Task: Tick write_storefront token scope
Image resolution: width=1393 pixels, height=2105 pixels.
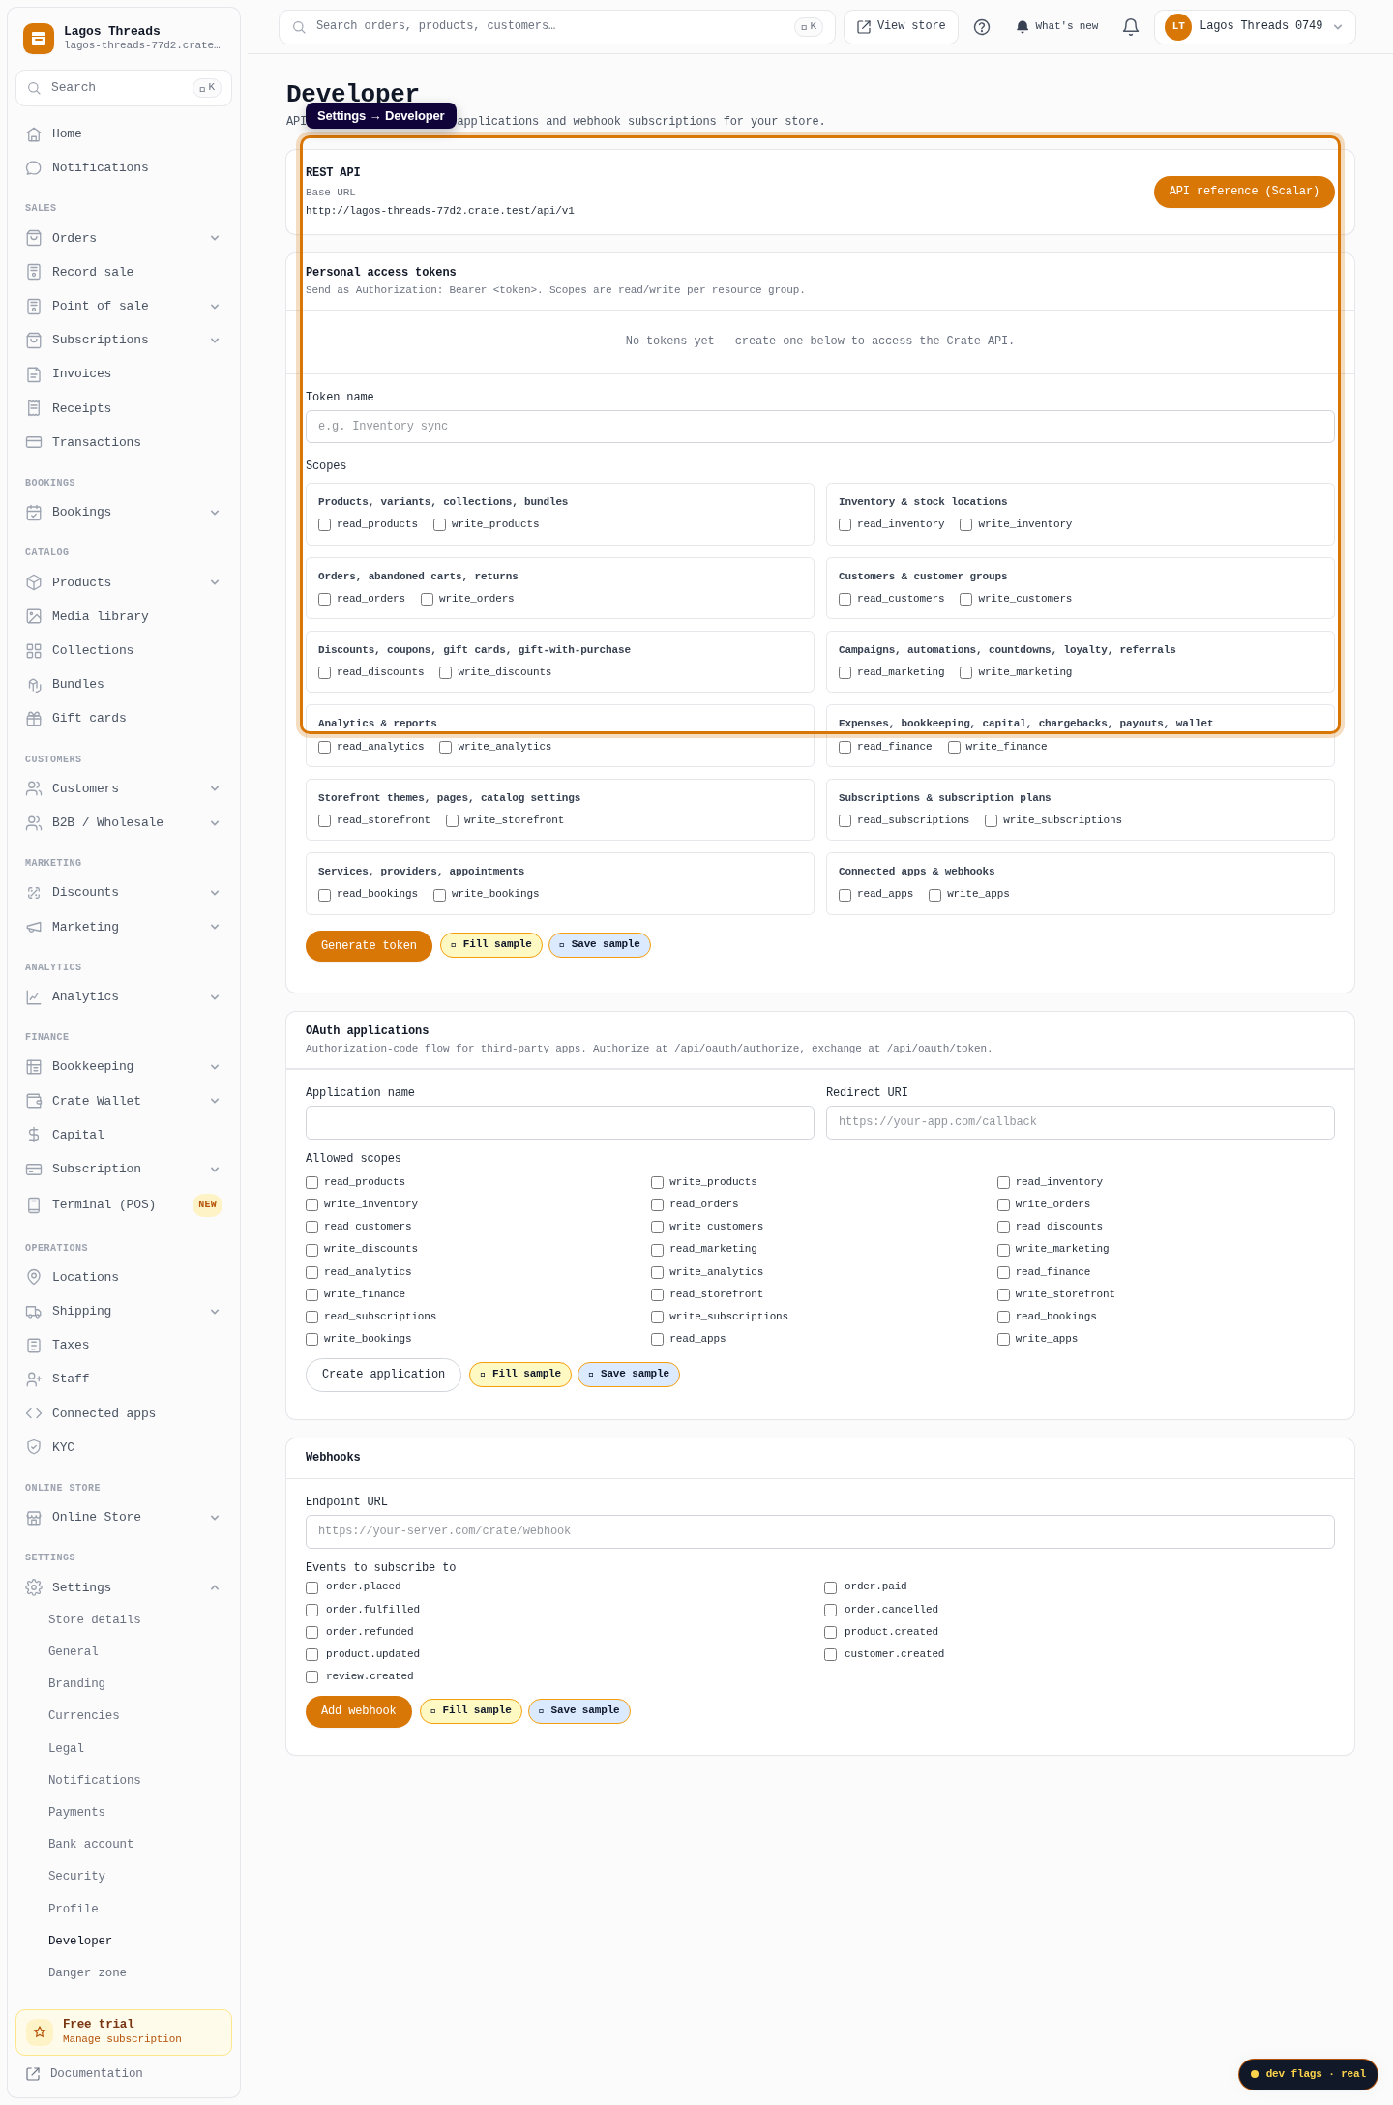Action: (x=452, y=821)
